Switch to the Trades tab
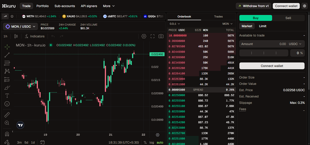The image size is (310, 145). [219, 17]
